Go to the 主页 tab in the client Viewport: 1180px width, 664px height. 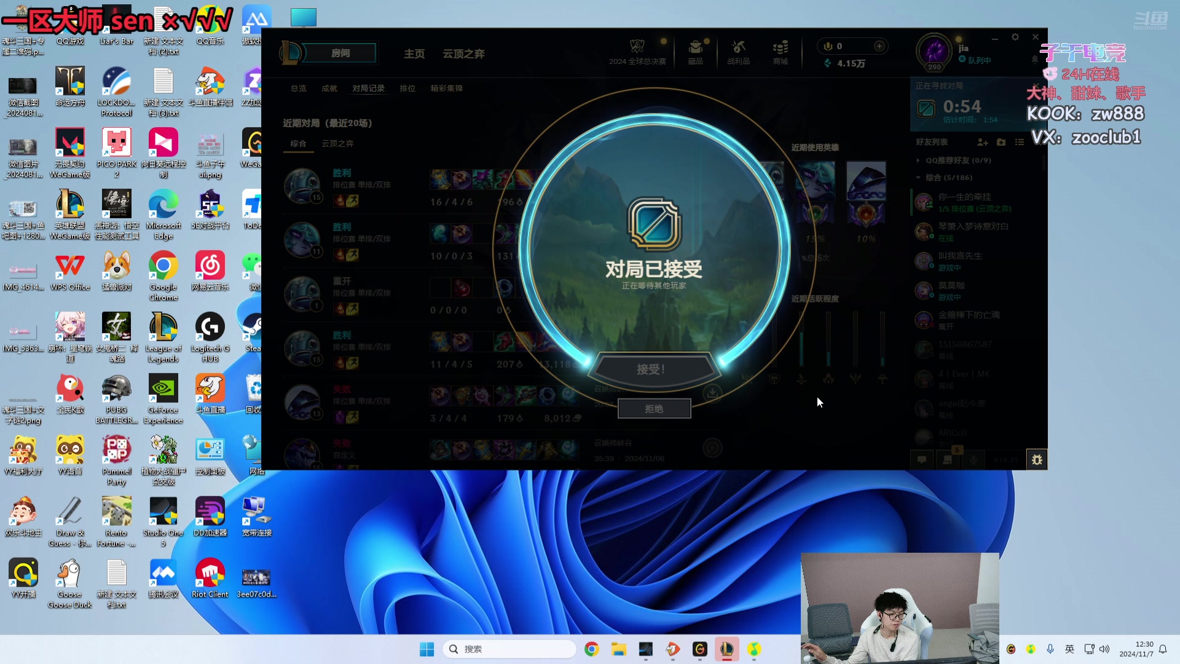[x=414, y=54]
